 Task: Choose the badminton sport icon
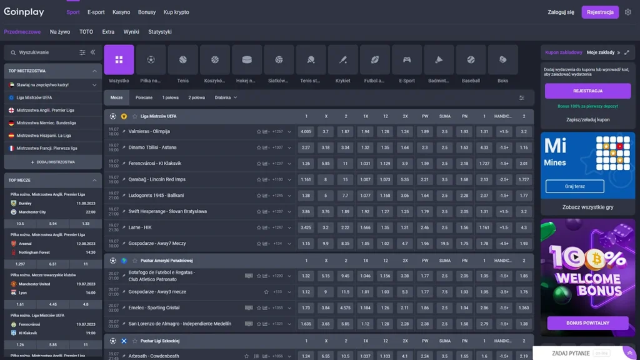pos(439,59)
